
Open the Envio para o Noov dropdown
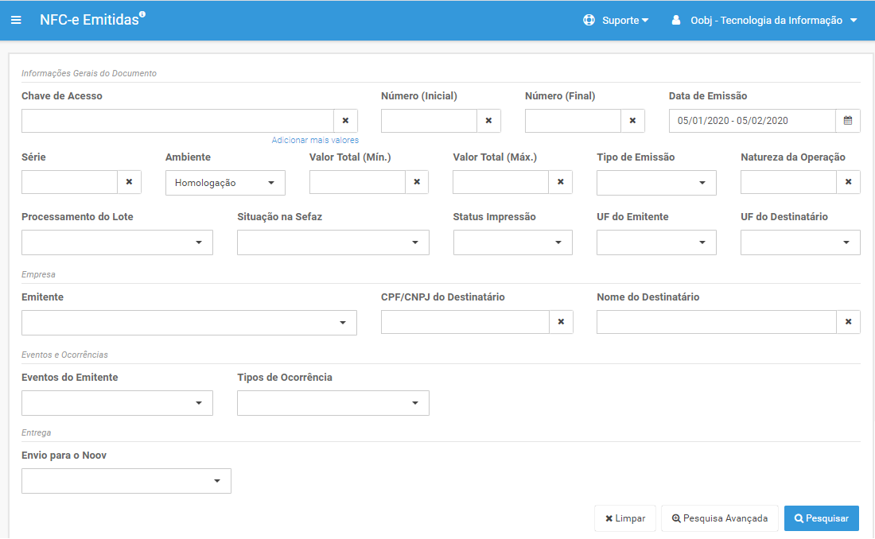click(x=126, y=481)
